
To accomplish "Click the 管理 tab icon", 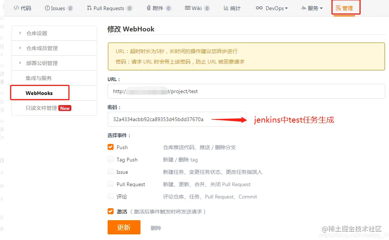I will tap(338, 8).
